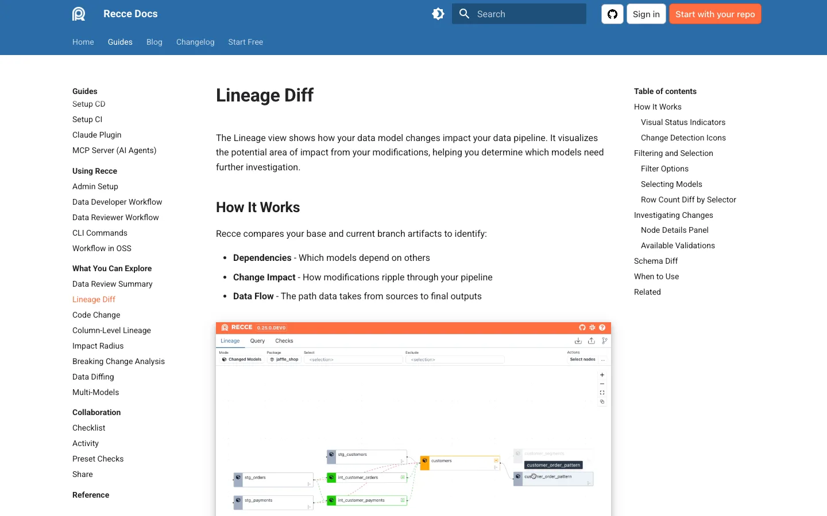This screenshot has width=827, height=516.
Task: Navigate to Data Diffing page
Action: (x=93, y=377)
